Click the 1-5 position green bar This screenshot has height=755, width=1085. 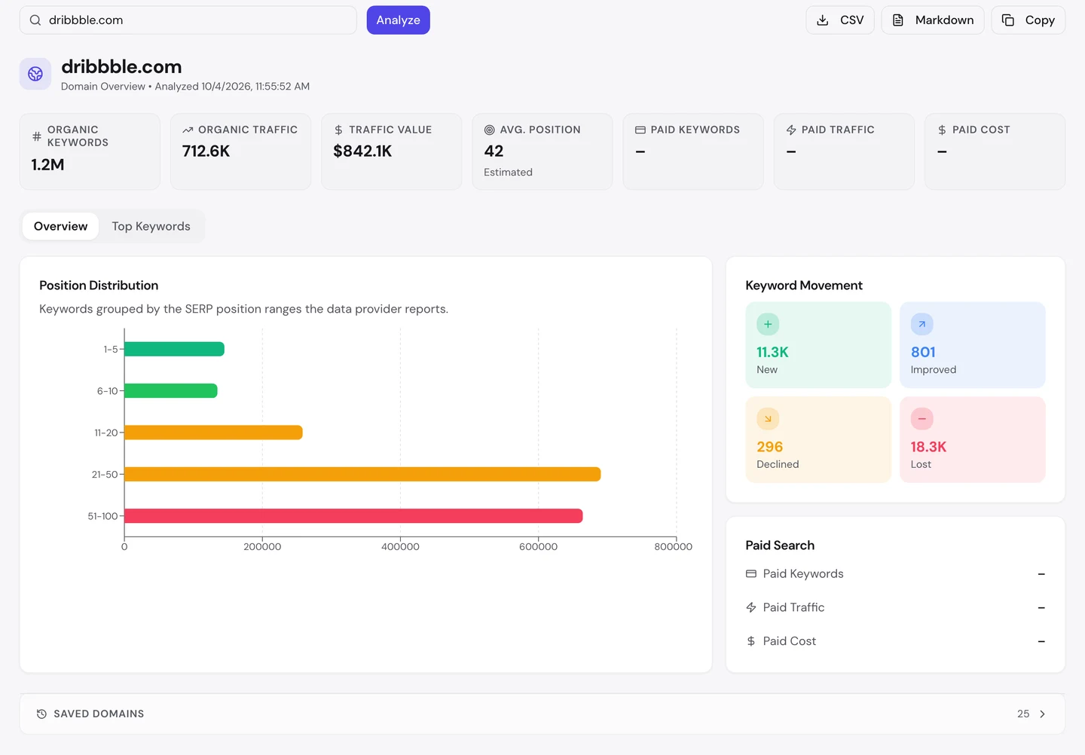click(x=174, y=349)
